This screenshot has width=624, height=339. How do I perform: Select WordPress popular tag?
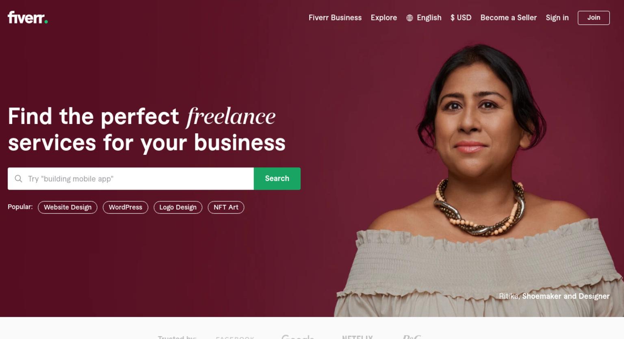pyautogui.click(x=126, y=207)
